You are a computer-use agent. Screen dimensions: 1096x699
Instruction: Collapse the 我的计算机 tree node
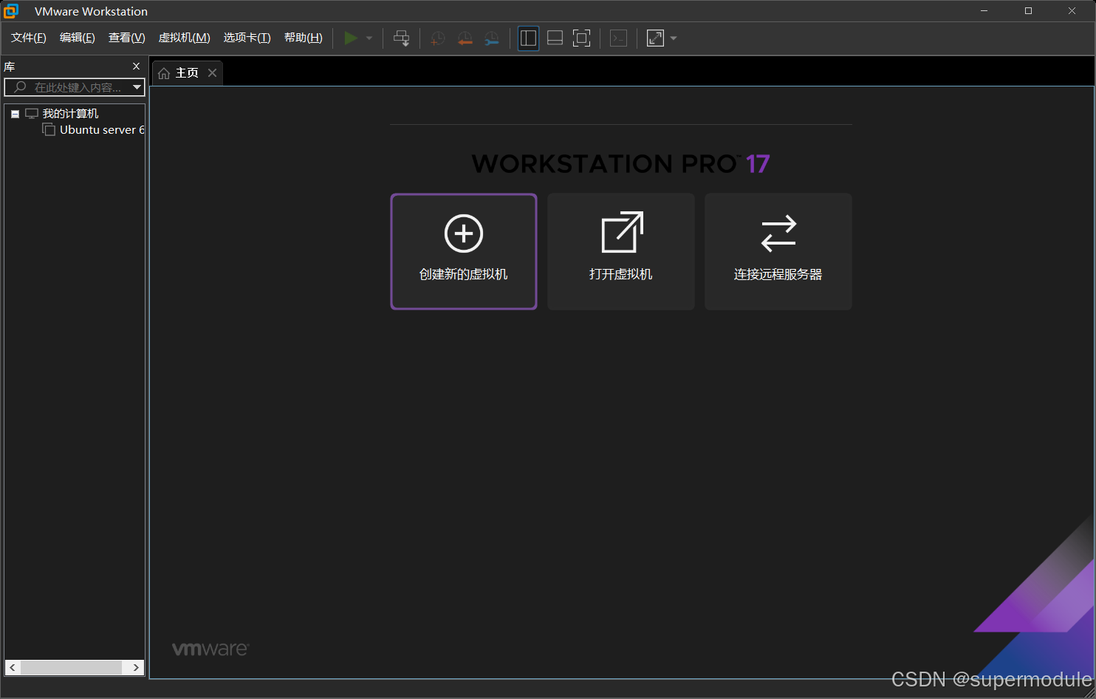click(x=15, y=114)
